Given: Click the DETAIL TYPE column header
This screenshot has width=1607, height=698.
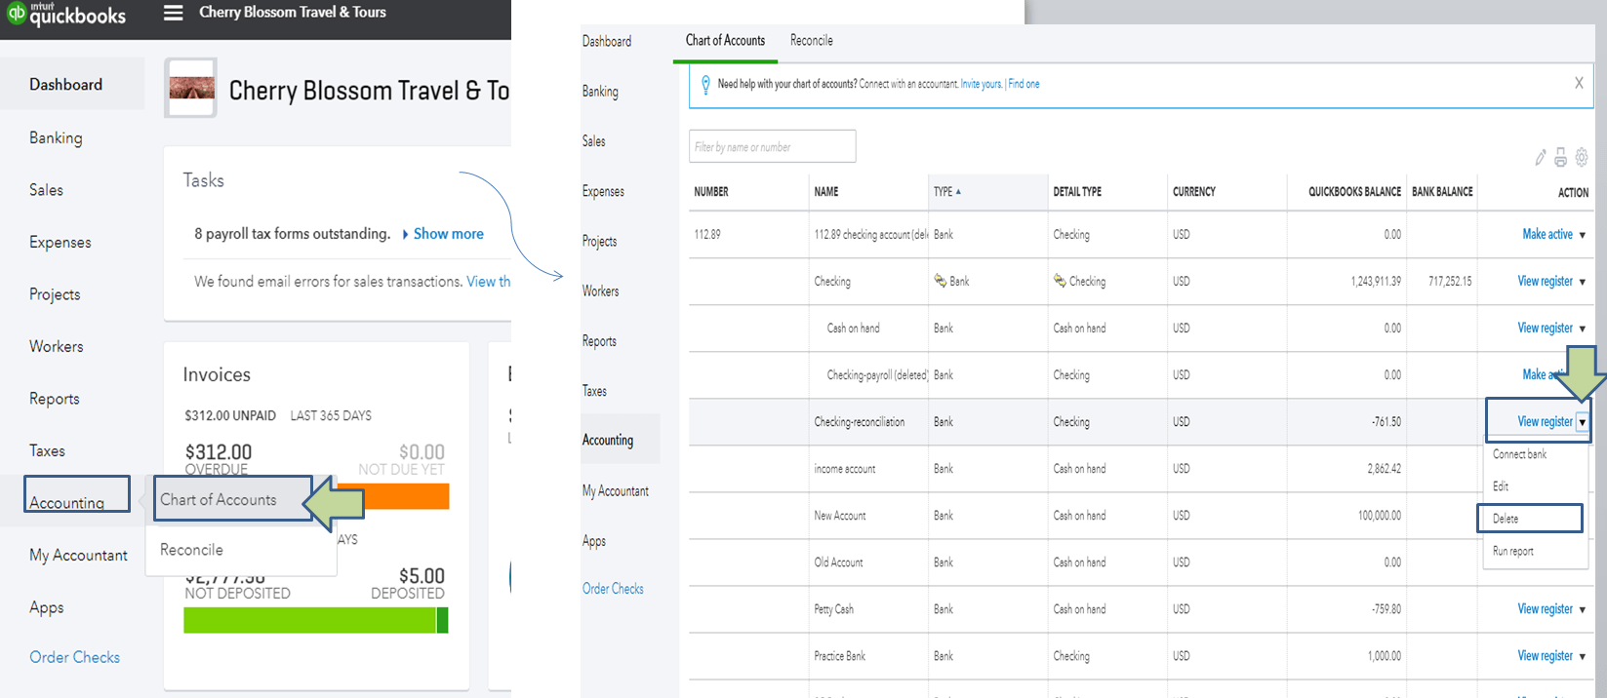Looking at the screenshot, I should [1077, 192].
